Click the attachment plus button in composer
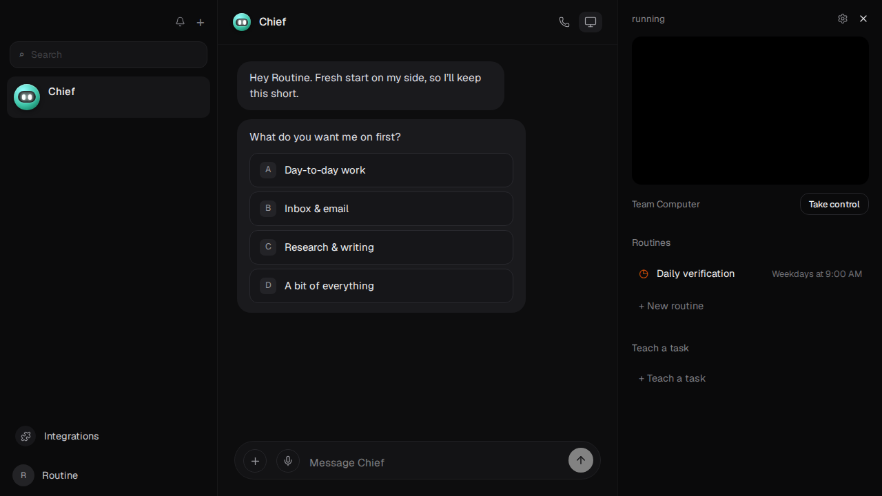Image resolution: width=882 pixels, height=496 pixels. coord(255,461)
